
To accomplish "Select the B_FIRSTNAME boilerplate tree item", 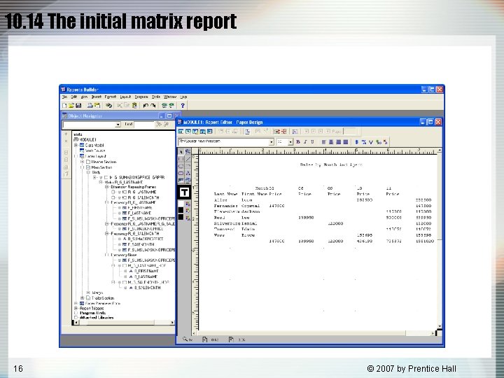I will pos(146,271).
